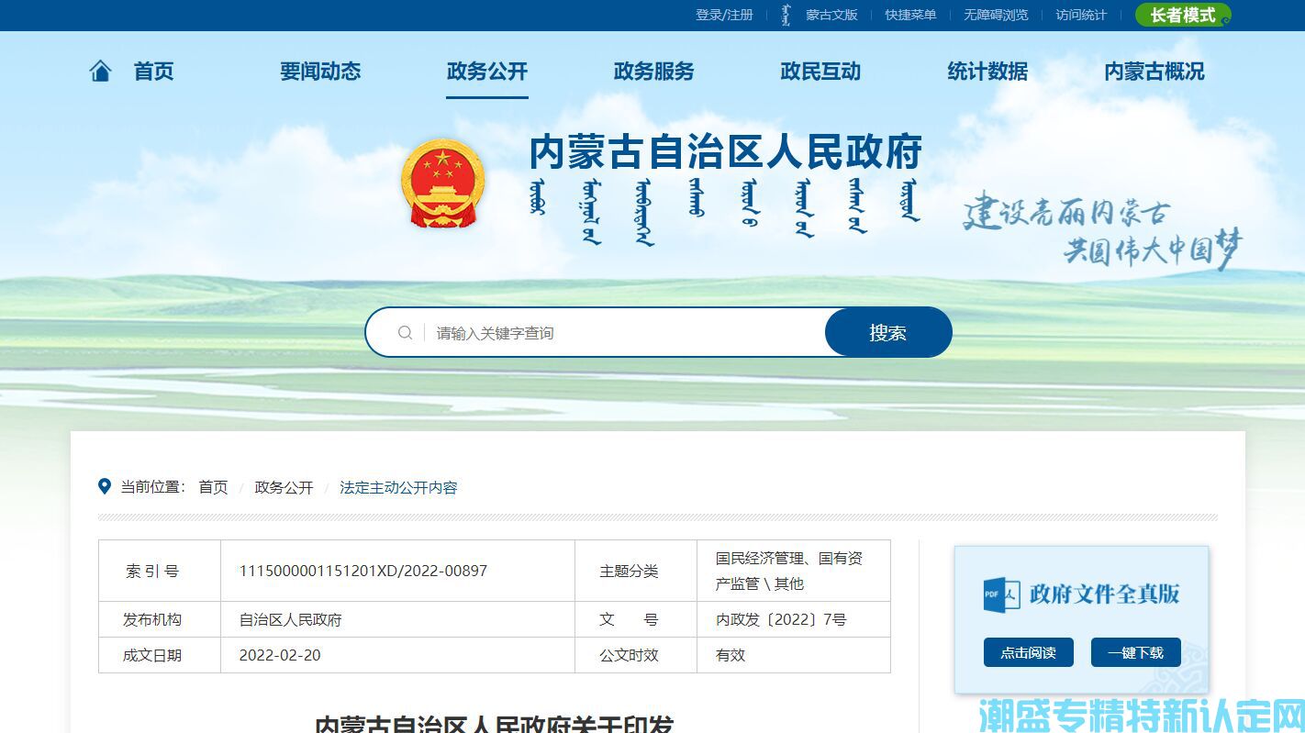Image resolution: width=1305 pixels, height=733 pixels.
Task: Click the 点击阅读 button
Action: pyautogui.click(x=1028, y=652)
